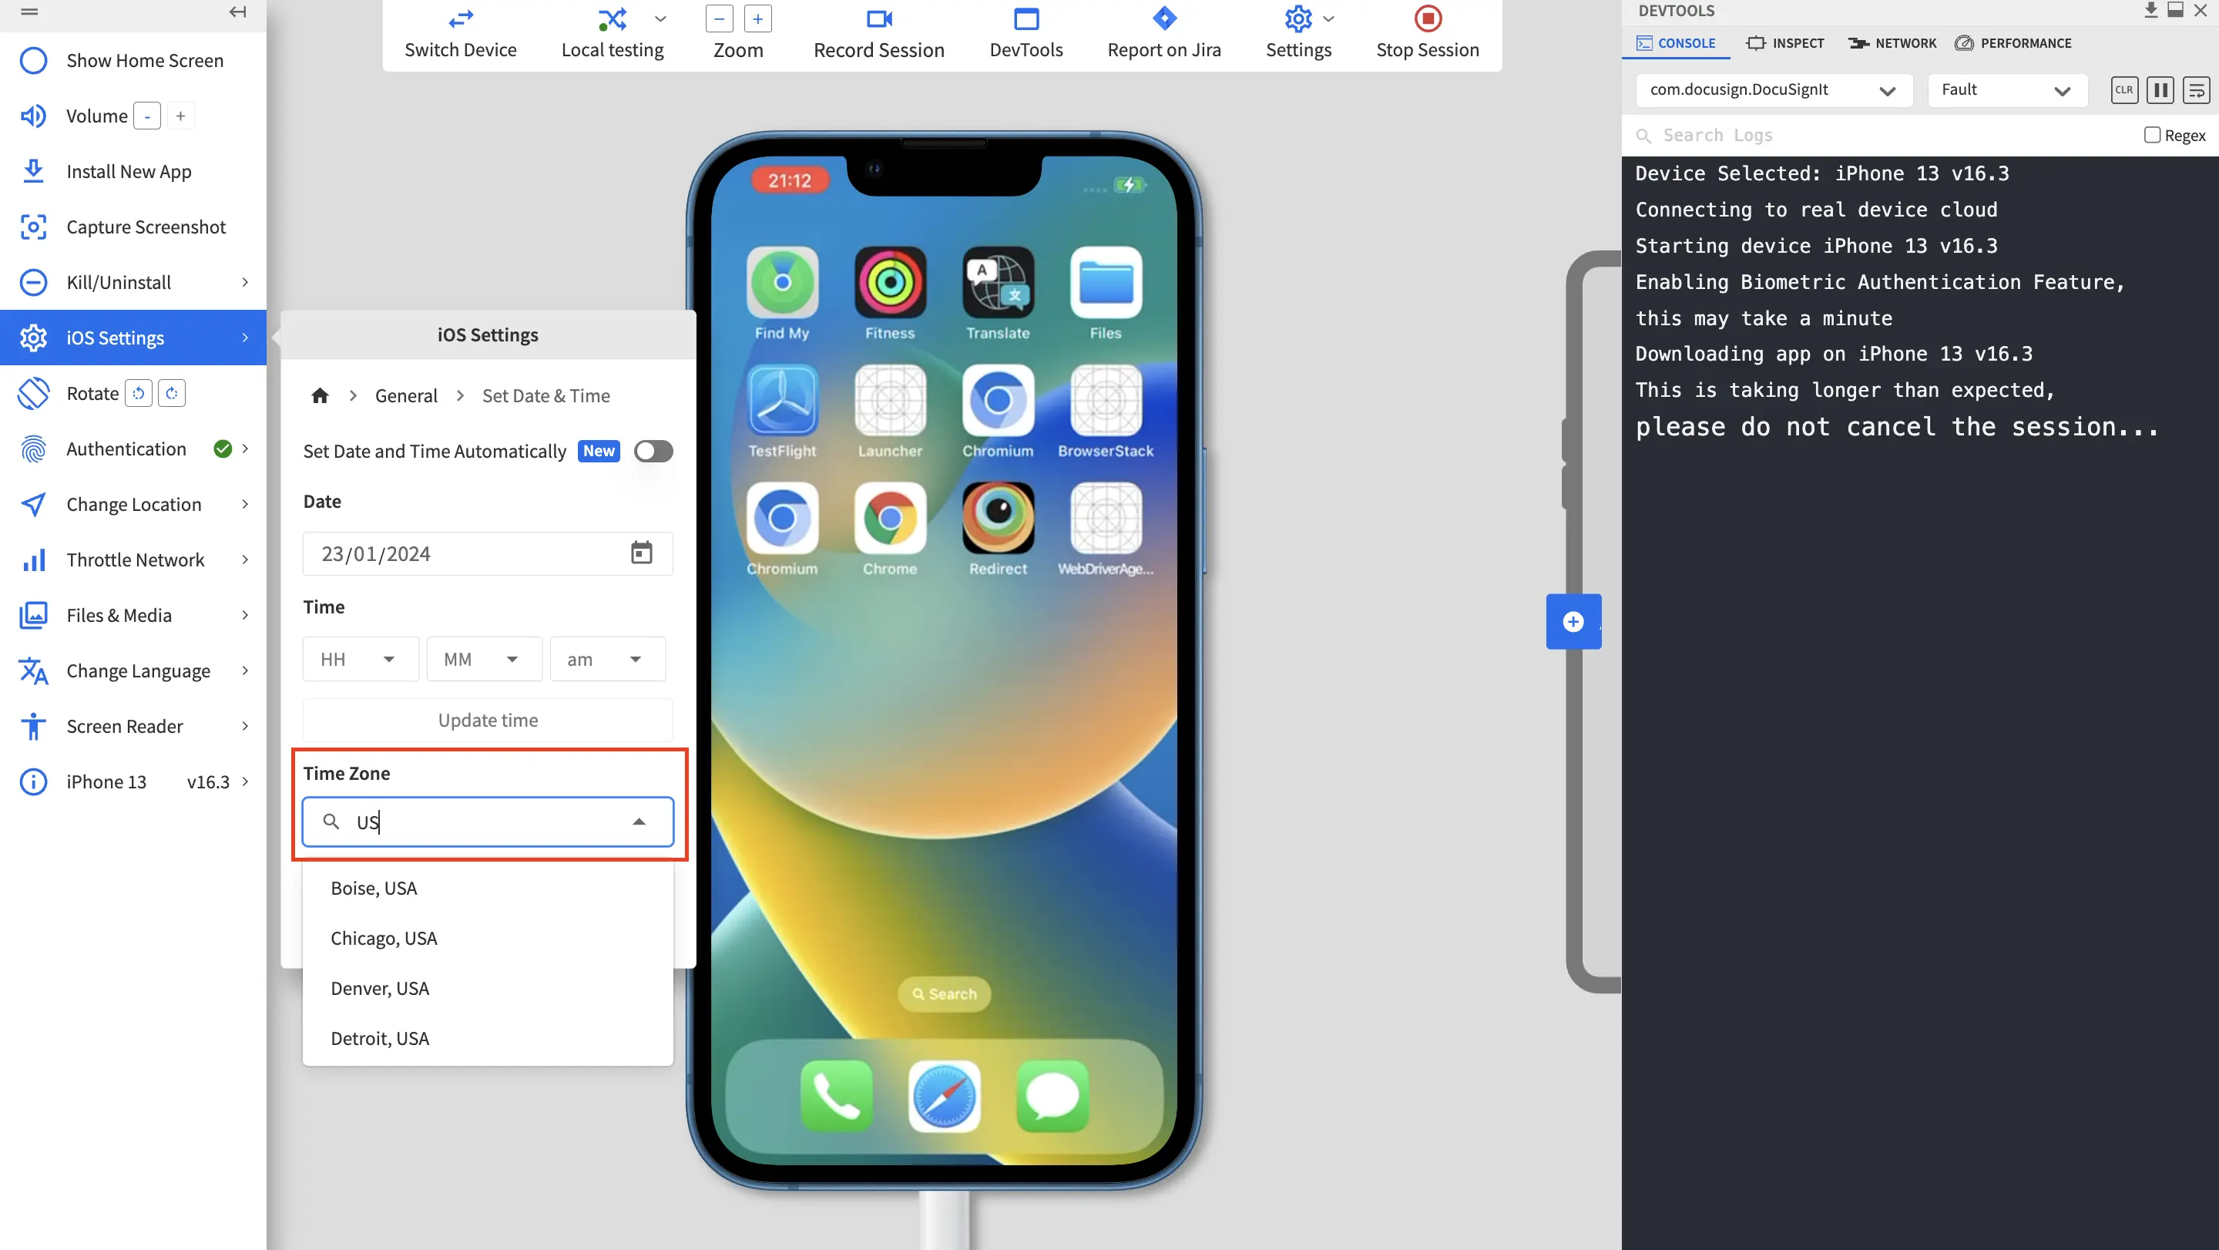Open the com.docusign.DocuSignIt app dropdown
2219x1250 pixels.
1773,90
